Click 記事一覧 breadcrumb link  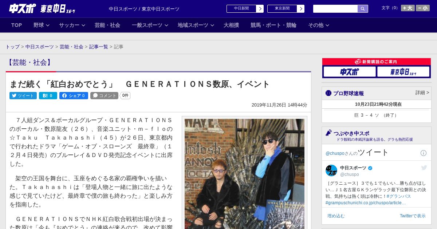pyautogui.click(x=99, y=47)
